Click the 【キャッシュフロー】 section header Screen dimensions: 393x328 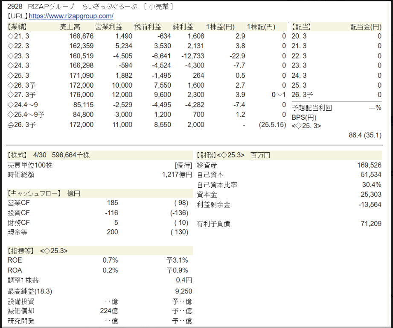point(34,193)
